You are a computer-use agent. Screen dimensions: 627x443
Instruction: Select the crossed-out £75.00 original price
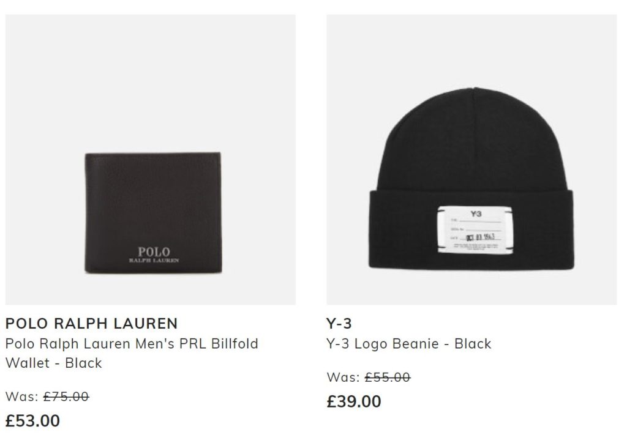pyautogui.click(x=66, y=396)
